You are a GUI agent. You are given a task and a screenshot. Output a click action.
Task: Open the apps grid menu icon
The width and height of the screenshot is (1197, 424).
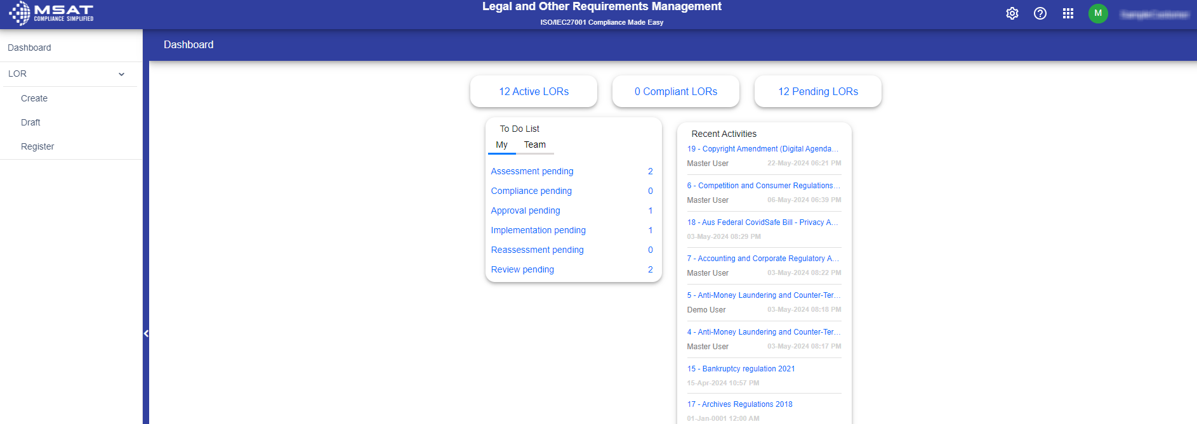(1068, 13)
